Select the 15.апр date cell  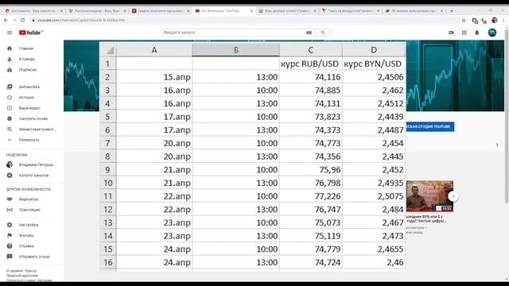tap(154, 77)
